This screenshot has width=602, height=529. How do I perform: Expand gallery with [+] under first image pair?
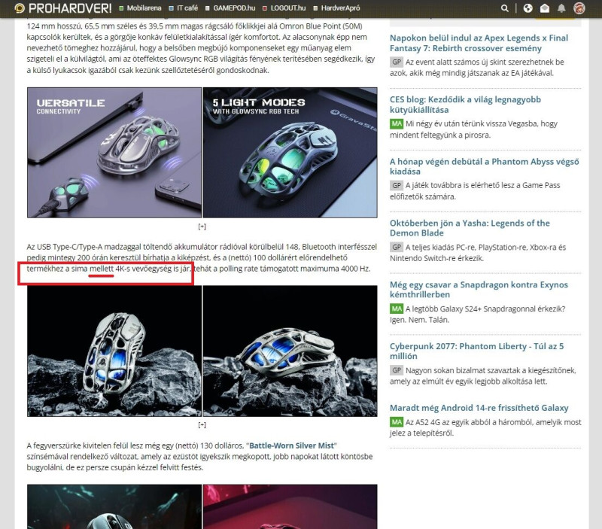point(202,226)
